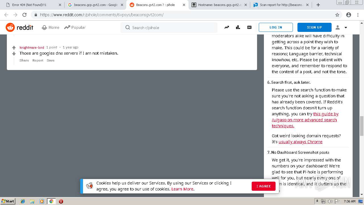Screen dimensions: 364x205
Task: Open the 'usually always Chrome' link
Action: (x=300, y=142)
